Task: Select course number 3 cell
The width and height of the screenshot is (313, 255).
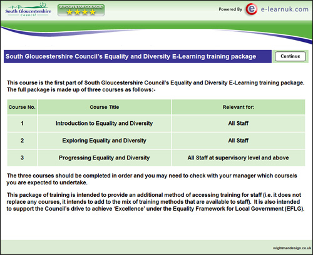Action: click(22, 157)
